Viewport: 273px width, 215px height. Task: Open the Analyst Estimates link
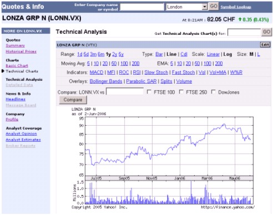click(23, 140)
